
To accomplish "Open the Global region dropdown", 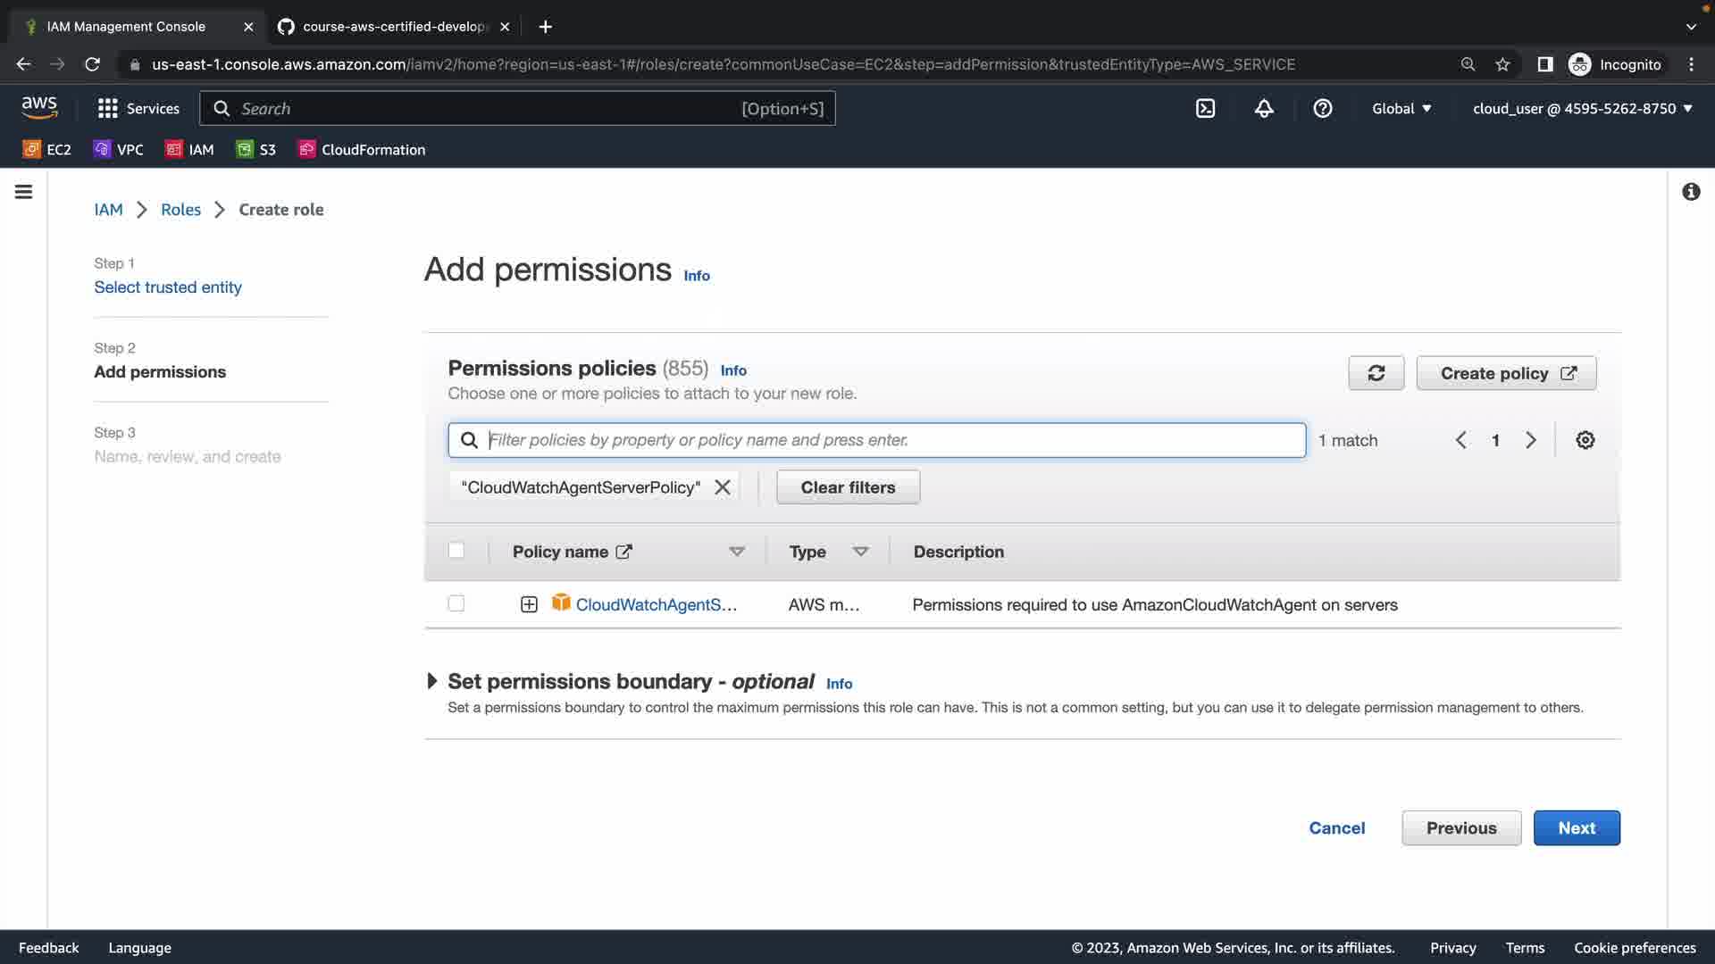I will click(x=1401, y=109).
